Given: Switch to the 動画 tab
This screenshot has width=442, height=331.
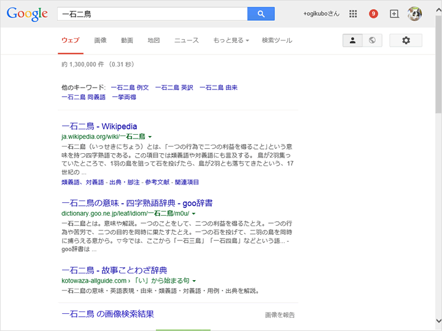Looking at the screenshot, I should 127,40.
